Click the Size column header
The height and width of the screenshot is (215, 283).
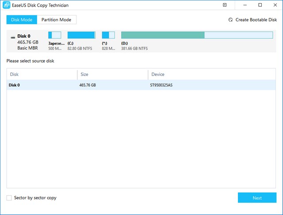coord(84,74)
